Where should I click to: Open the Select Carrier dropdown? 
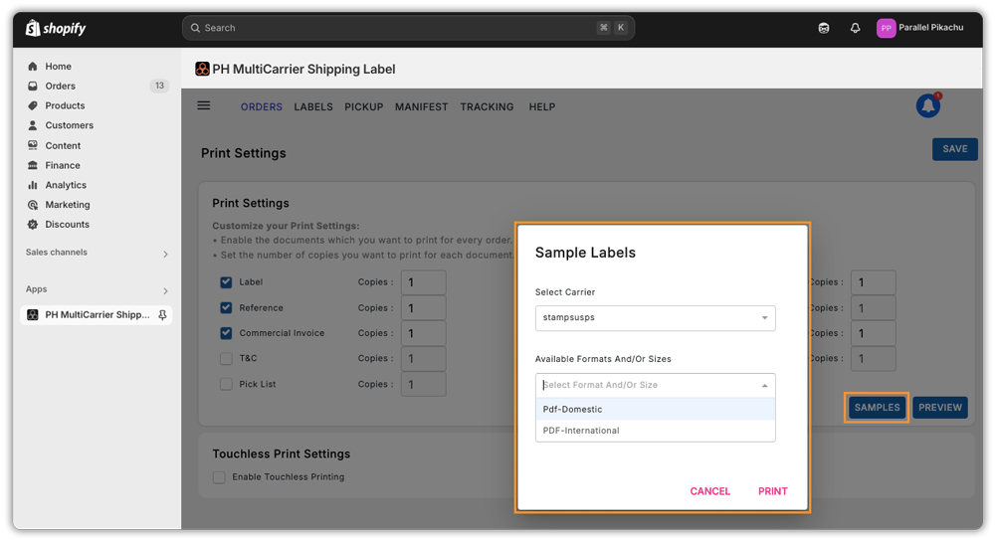click(x=655, y=318)
